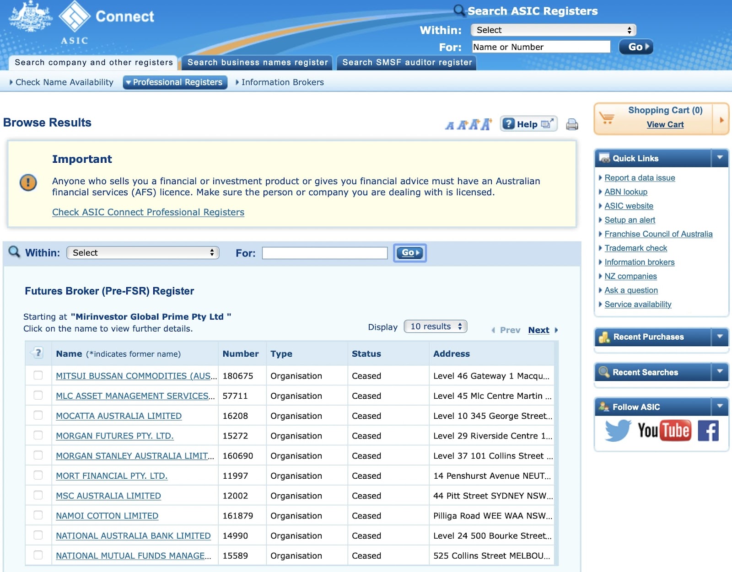Tick checkbox for MOCATTA AUSTRALIA LIMITED

pyautogui.click(x=38, y=415)
